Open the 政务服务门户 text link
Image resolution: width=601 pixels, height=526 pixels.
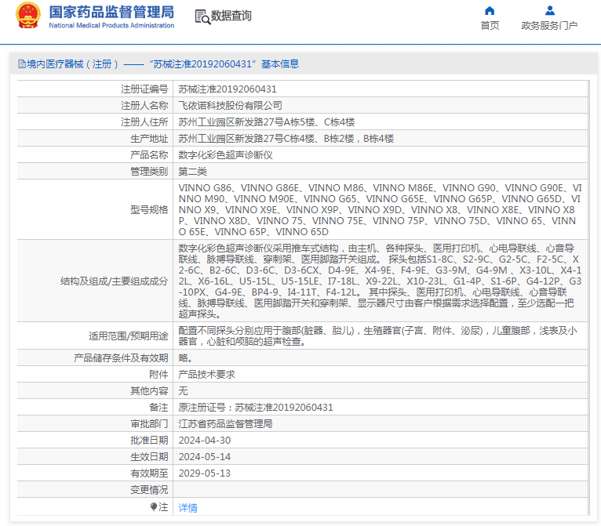click(x=549, y=26)
